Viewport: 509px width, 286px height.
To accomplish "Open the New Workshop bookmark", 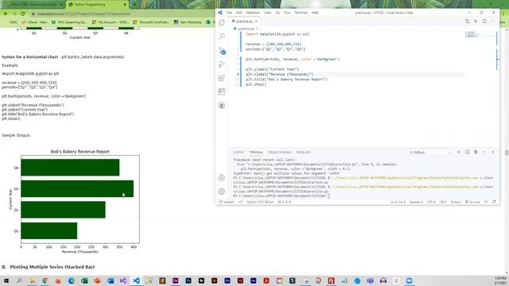I will 188,22.
